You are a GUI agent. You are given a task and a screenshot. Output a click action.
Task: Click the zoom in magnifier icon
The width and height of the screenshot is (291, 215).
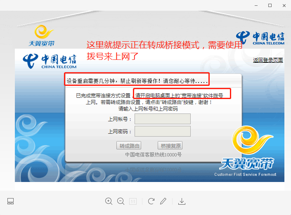tap(109, 201)
